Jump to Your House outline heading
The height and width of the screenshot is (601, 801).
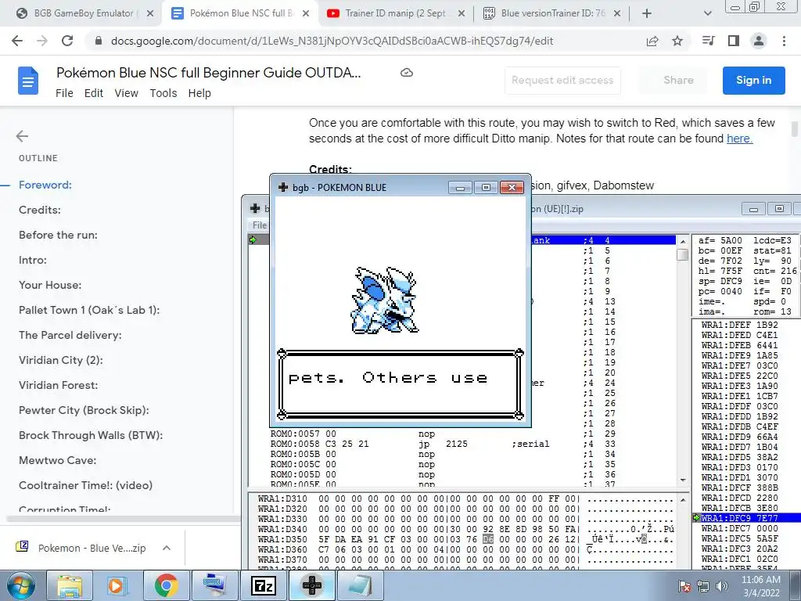[50, 285]
